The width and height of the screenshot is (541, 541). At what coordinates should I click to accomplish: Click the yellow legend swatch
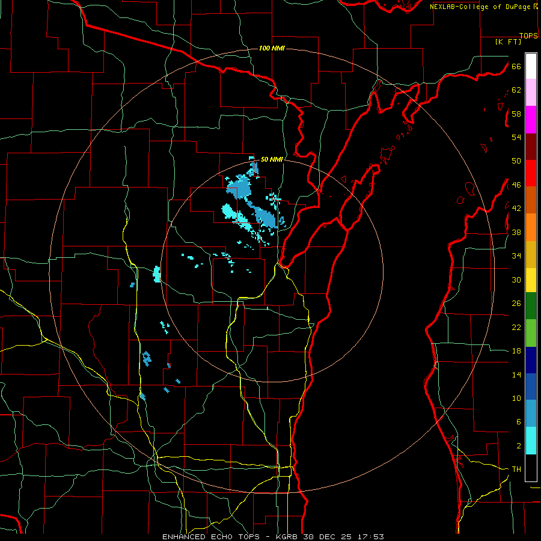point(531,280)
